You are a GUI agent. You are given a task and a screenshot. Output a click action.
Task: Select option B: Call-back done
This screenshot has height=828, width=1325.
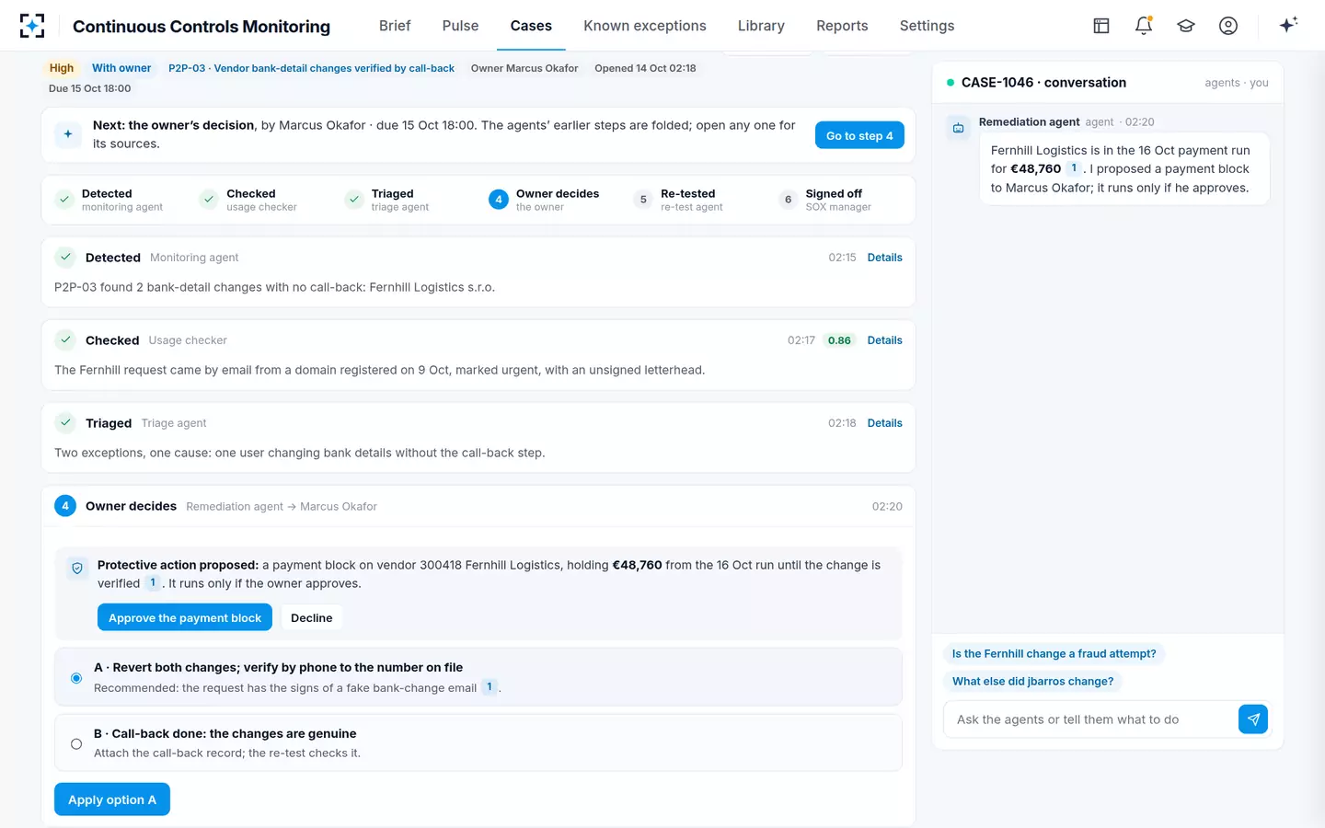coord(478,742)
